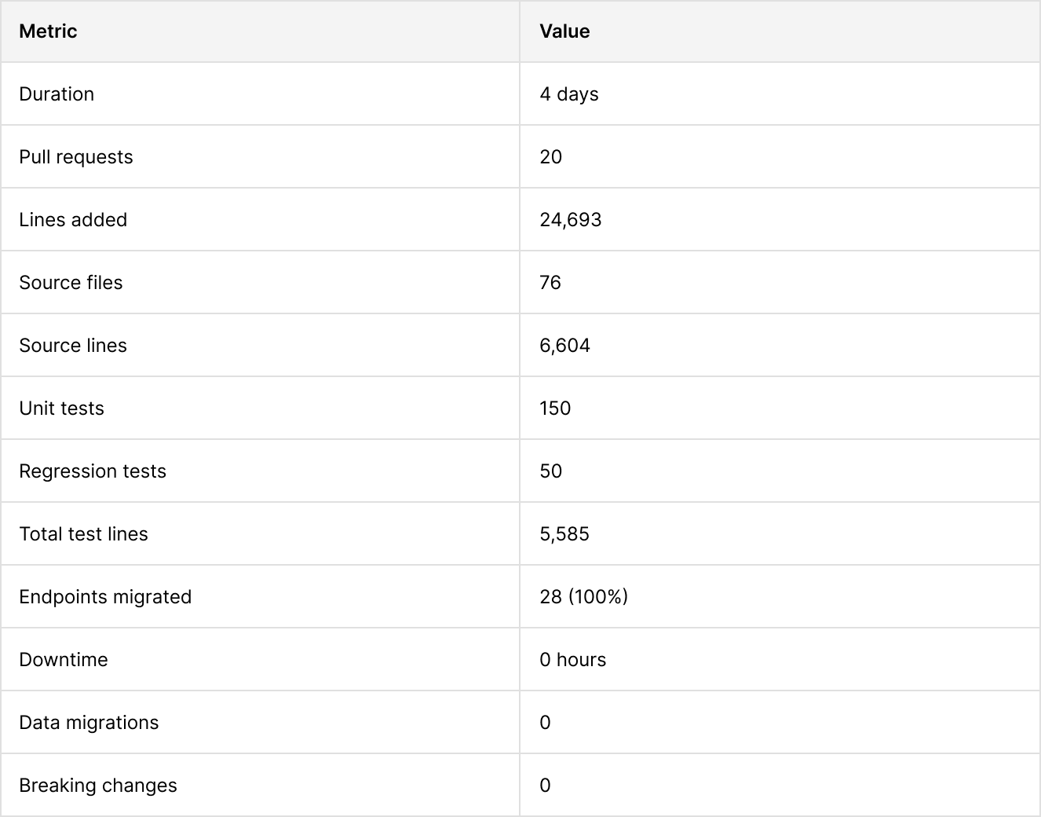
Task: Click the Regression tests value 50
Action: point(551,471)
